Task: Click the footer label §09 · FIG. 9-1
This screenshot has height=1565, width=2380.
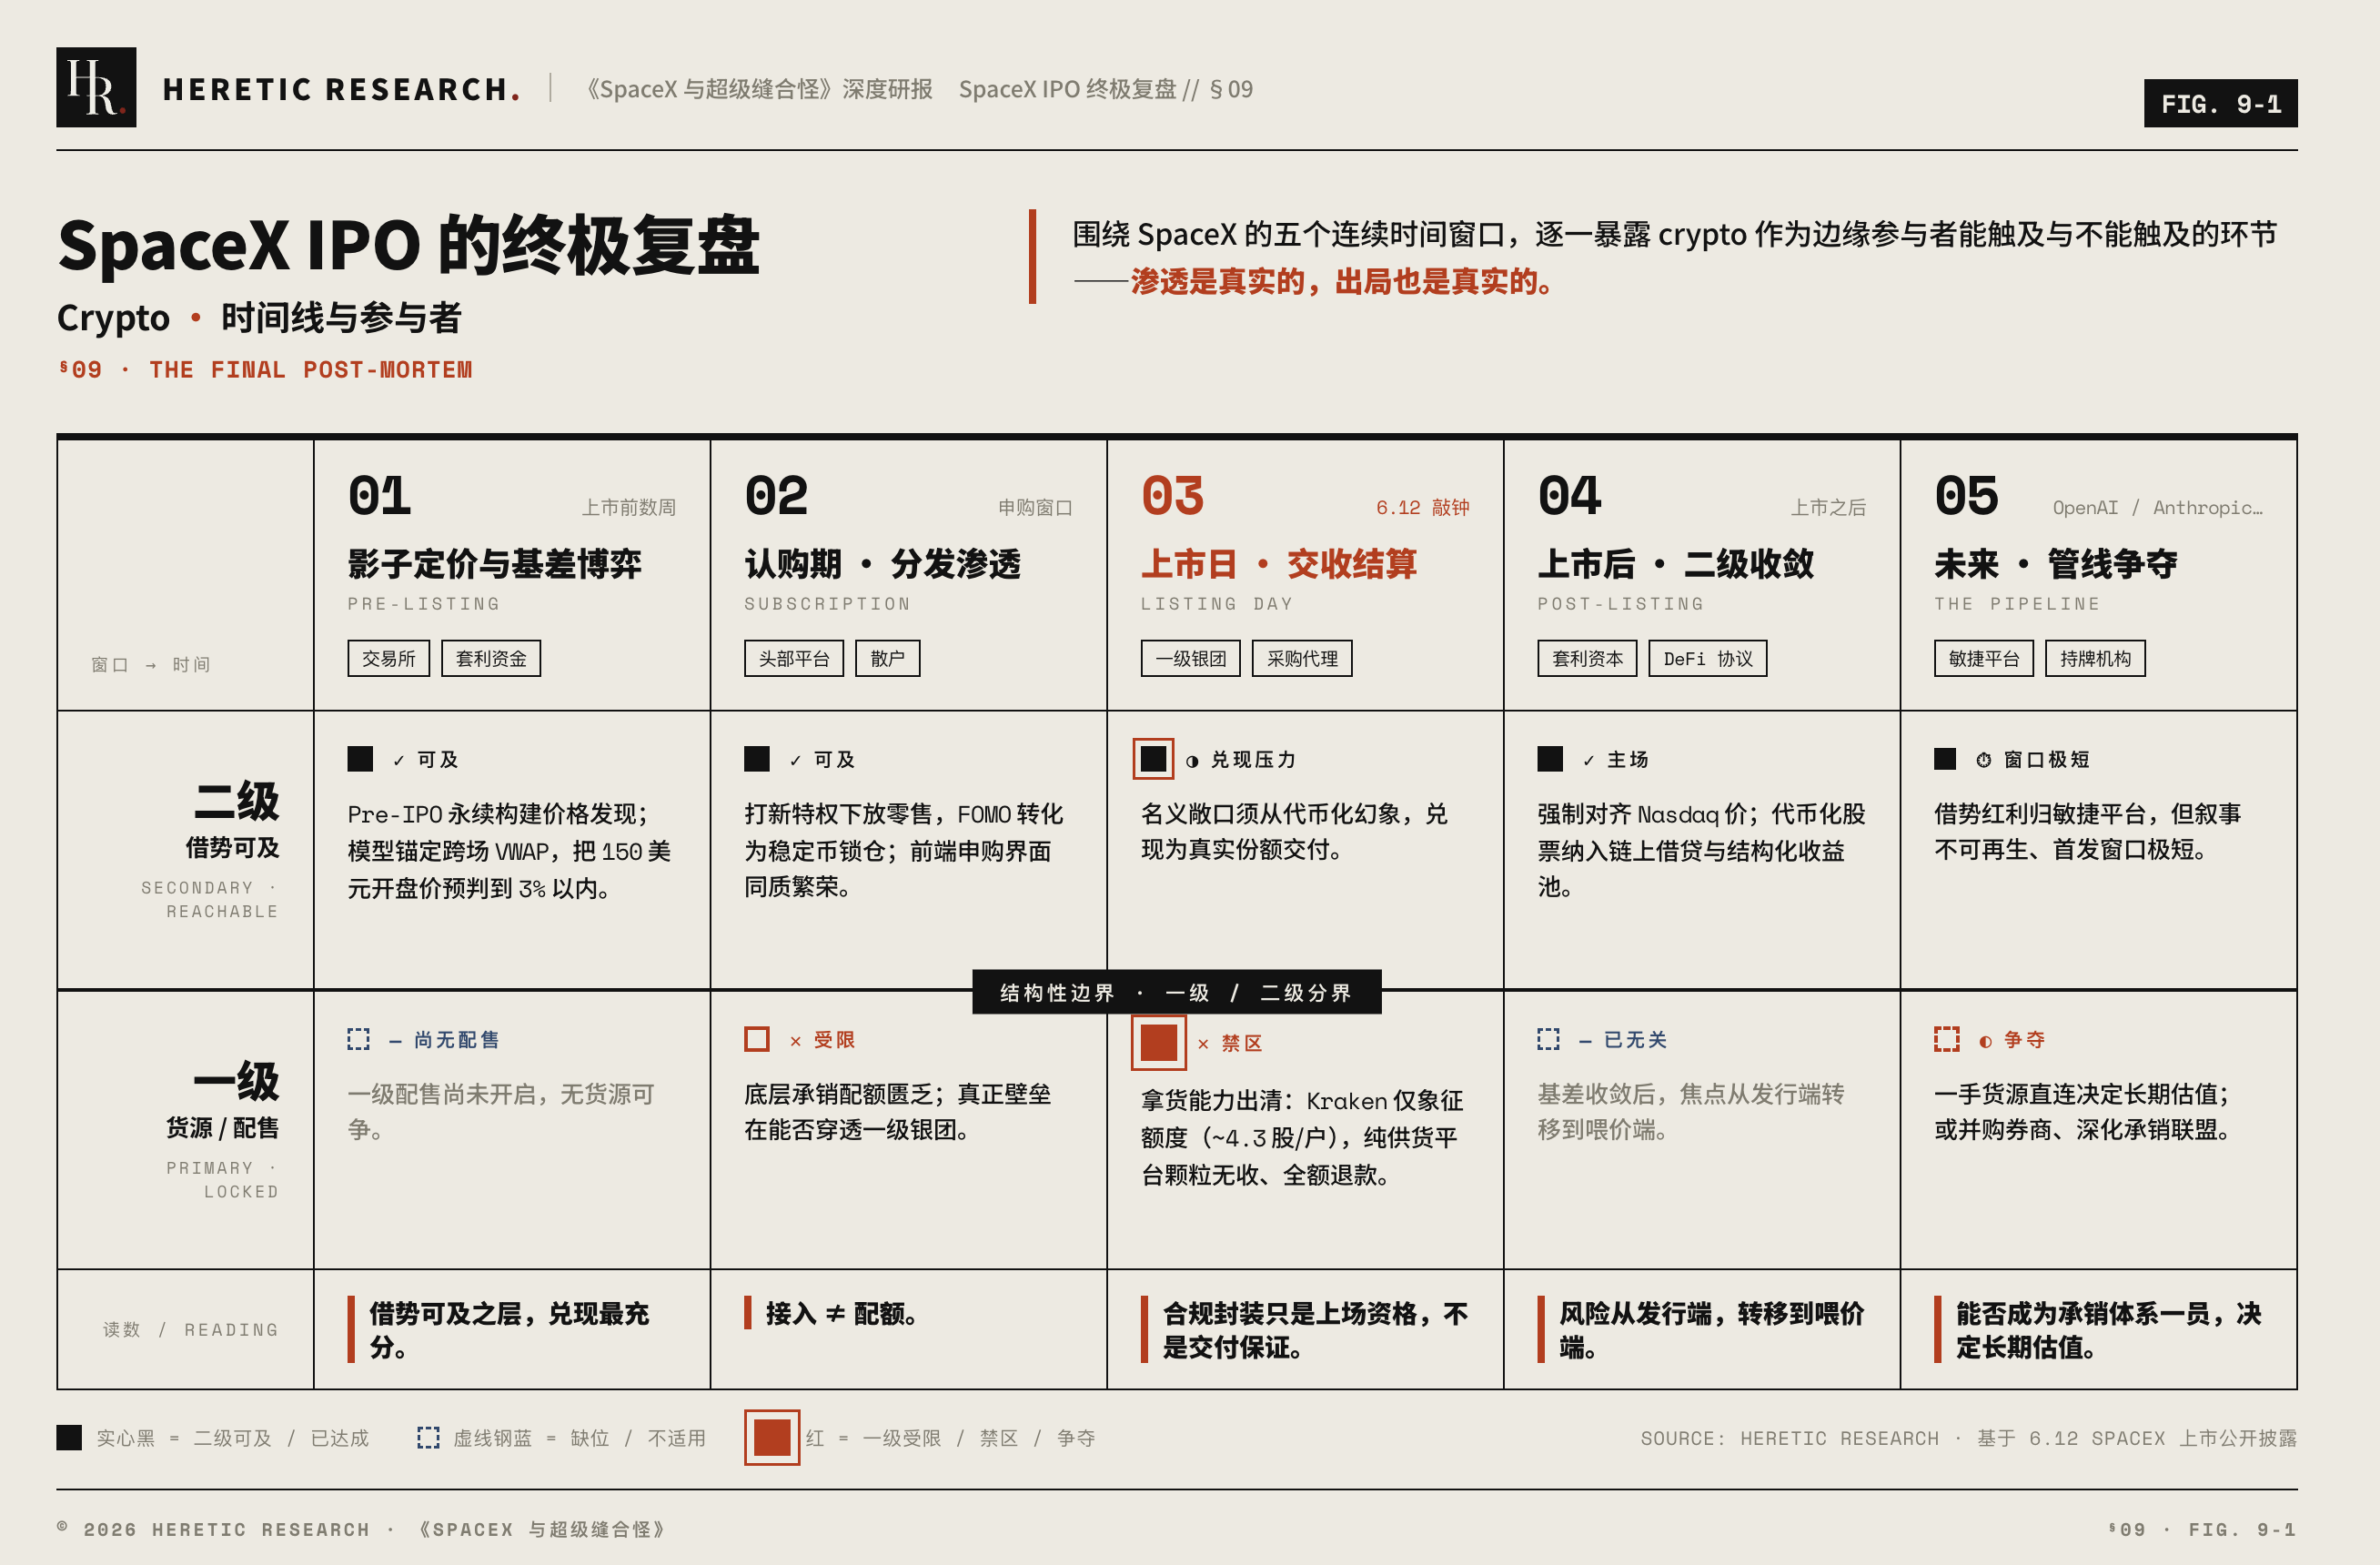Action: [x=2202, y=1529]
